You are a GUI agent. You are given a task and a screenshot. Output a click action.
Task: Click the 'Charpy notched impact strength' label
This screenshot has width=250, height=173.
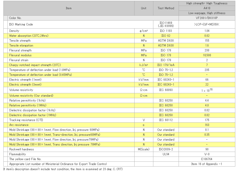click(35, 65)
